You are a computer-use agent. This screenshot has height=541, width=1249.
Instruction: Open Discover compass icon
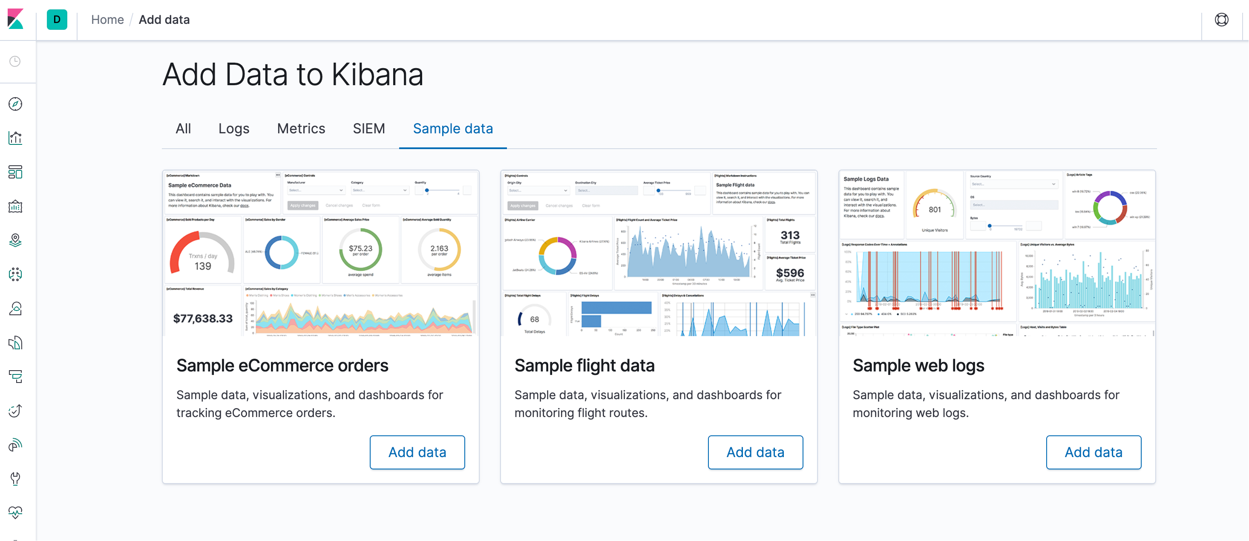[x=15, y=104]
